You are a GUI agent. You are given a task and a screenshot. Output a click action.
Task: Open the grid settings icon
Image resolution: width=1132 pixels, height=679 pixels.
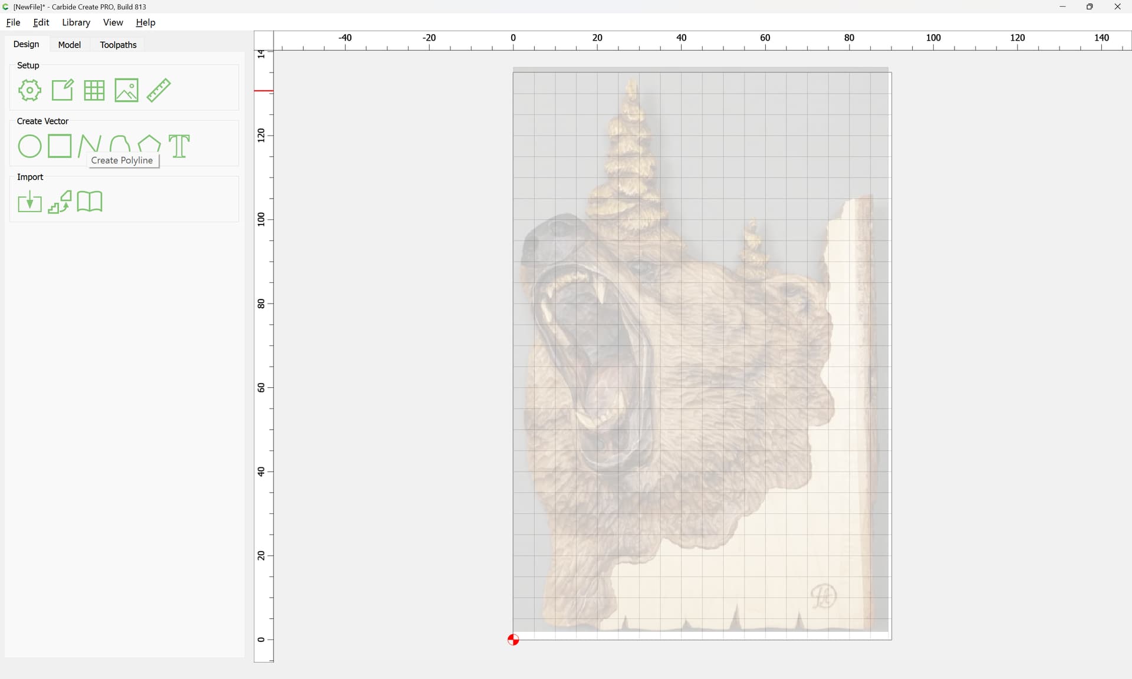pos(94,90)
